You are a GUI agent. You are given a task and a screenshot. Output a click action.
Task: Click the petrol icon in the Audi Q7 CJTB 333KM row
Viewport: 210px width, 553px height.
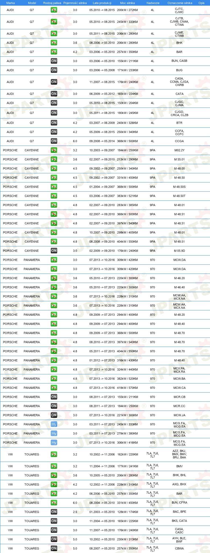tap(54, 22)
